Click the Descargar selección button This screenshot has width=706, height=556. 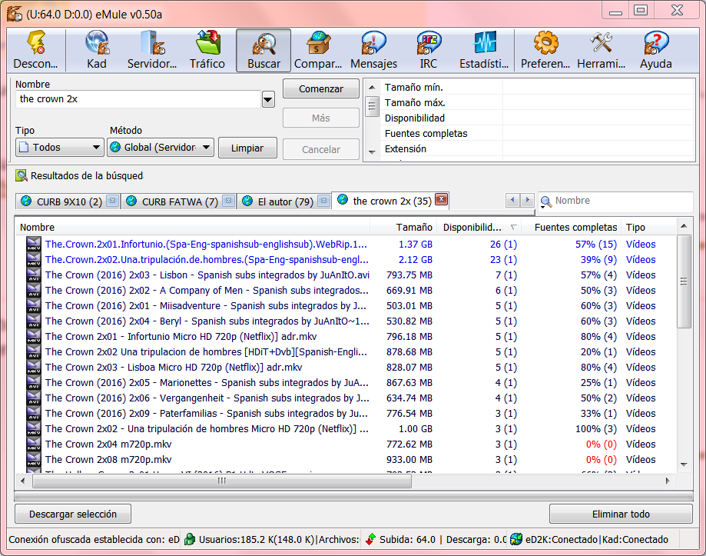coord(73,514)
